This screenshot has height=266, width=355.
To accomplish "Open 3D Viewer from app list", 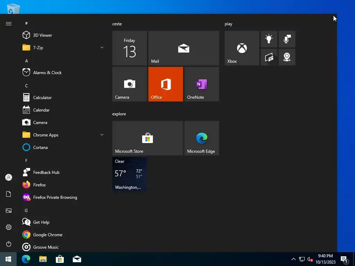I will coord(63,35).
